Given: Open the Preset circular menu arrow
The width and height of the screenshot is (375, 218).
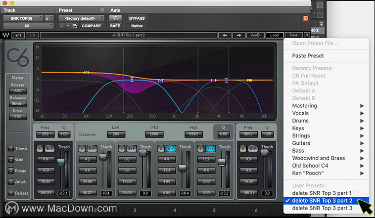Looking at the screenshot, I should (102, 10).
